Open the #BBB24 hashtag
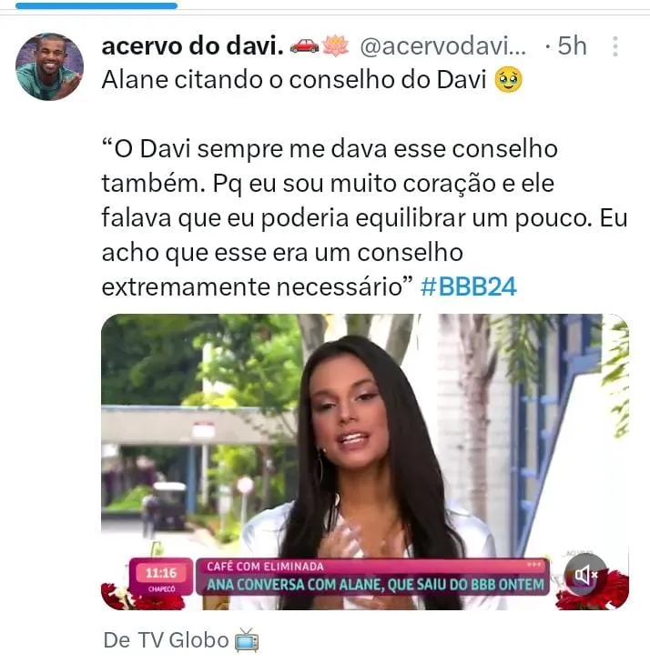Viewport: 650px width, 663px height. click(469, 287)
